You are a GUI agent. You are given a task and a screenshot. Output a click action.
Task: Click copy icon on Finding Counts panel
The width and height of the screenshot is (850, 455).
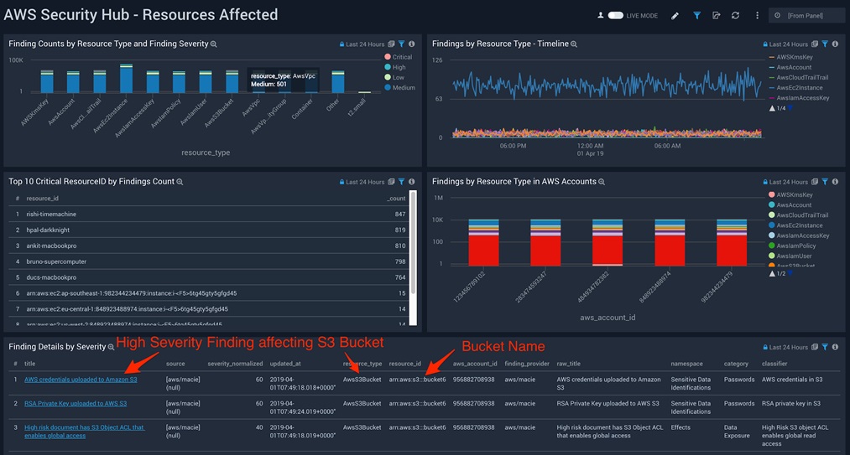(x=391, y=44)
